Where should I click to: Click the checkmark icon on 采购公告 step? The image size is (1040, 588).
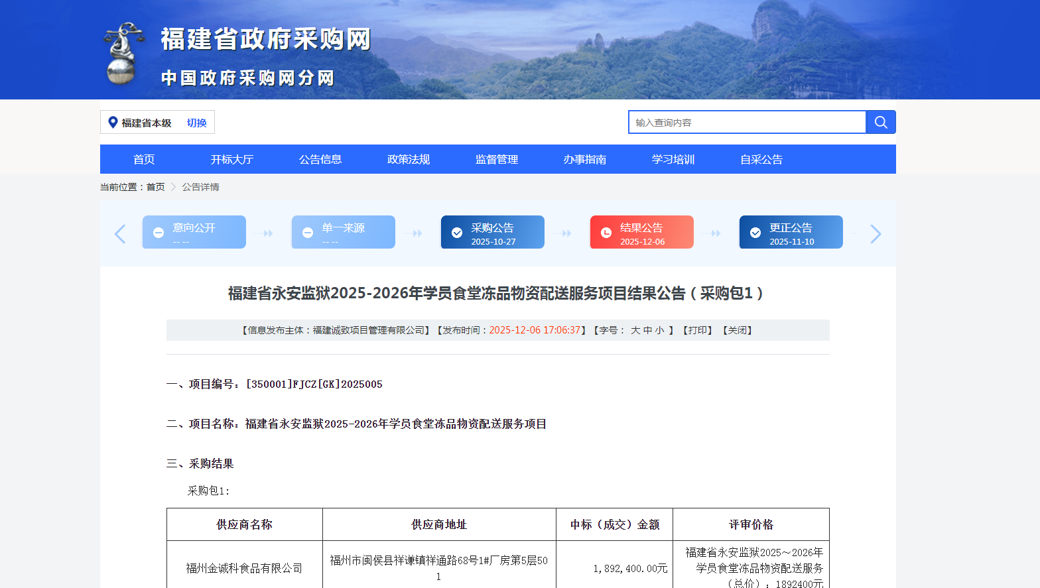coord(457,233)
